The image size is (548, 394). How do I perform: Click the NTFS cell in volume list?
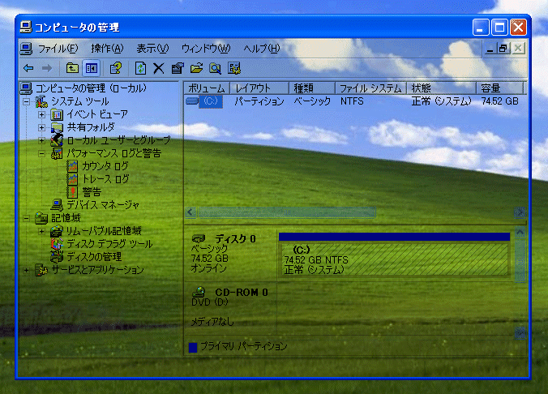(352, 101)
